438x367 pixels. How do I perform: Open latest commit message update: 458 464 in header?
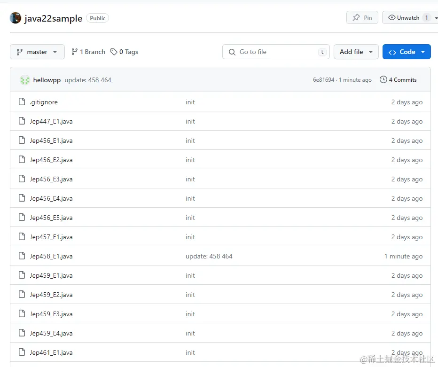(x=88, y=80)
